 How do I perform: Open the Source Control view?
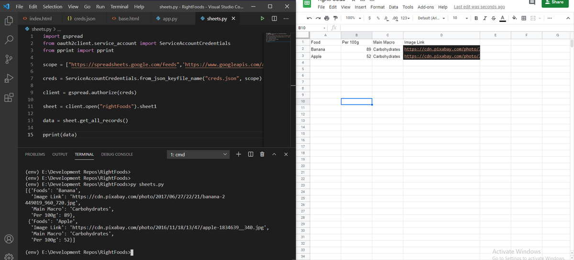tap(9, 60)
